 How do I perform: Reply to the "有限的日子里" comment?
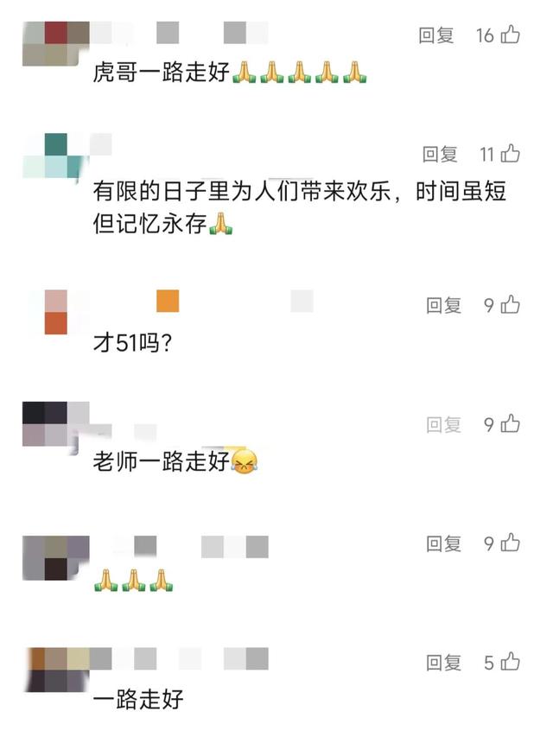click(440, 154)
